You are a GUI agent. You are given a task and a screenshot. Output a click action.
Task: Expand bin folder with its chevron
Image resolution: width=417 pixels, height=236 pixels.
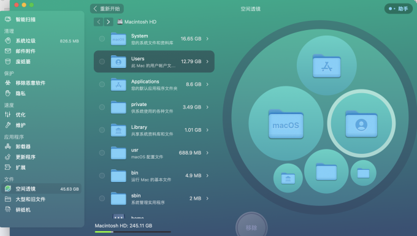tap(207, 176)
